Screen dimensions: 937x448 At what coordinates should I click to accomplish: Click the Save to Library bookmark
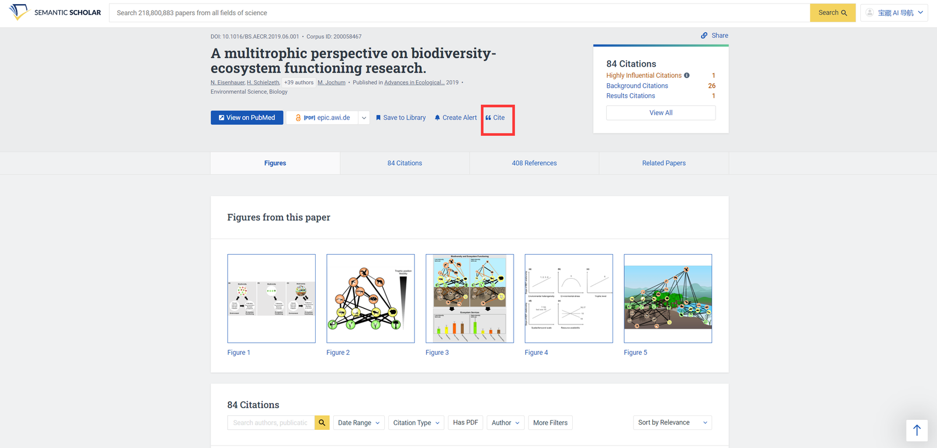(401, 118)
